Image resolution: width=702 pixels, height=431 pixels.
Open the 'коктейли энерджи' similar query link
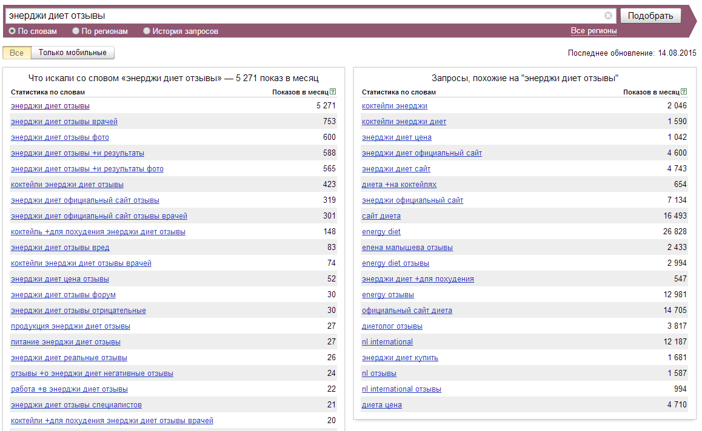[x=395, y=106]
